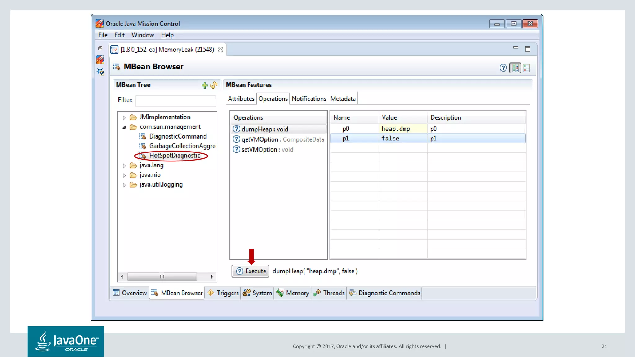Screen dimensions: 635x357
Task: Click the java.nio folder icon
Action: pos(133,175)
